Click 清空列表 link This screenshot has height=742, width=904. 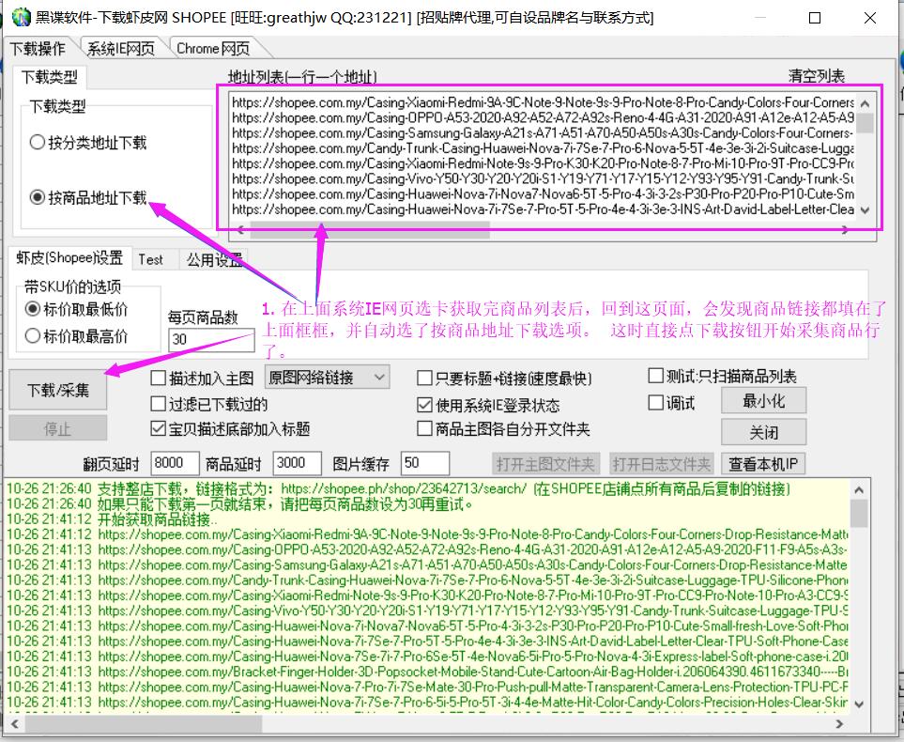pos(817,76)
